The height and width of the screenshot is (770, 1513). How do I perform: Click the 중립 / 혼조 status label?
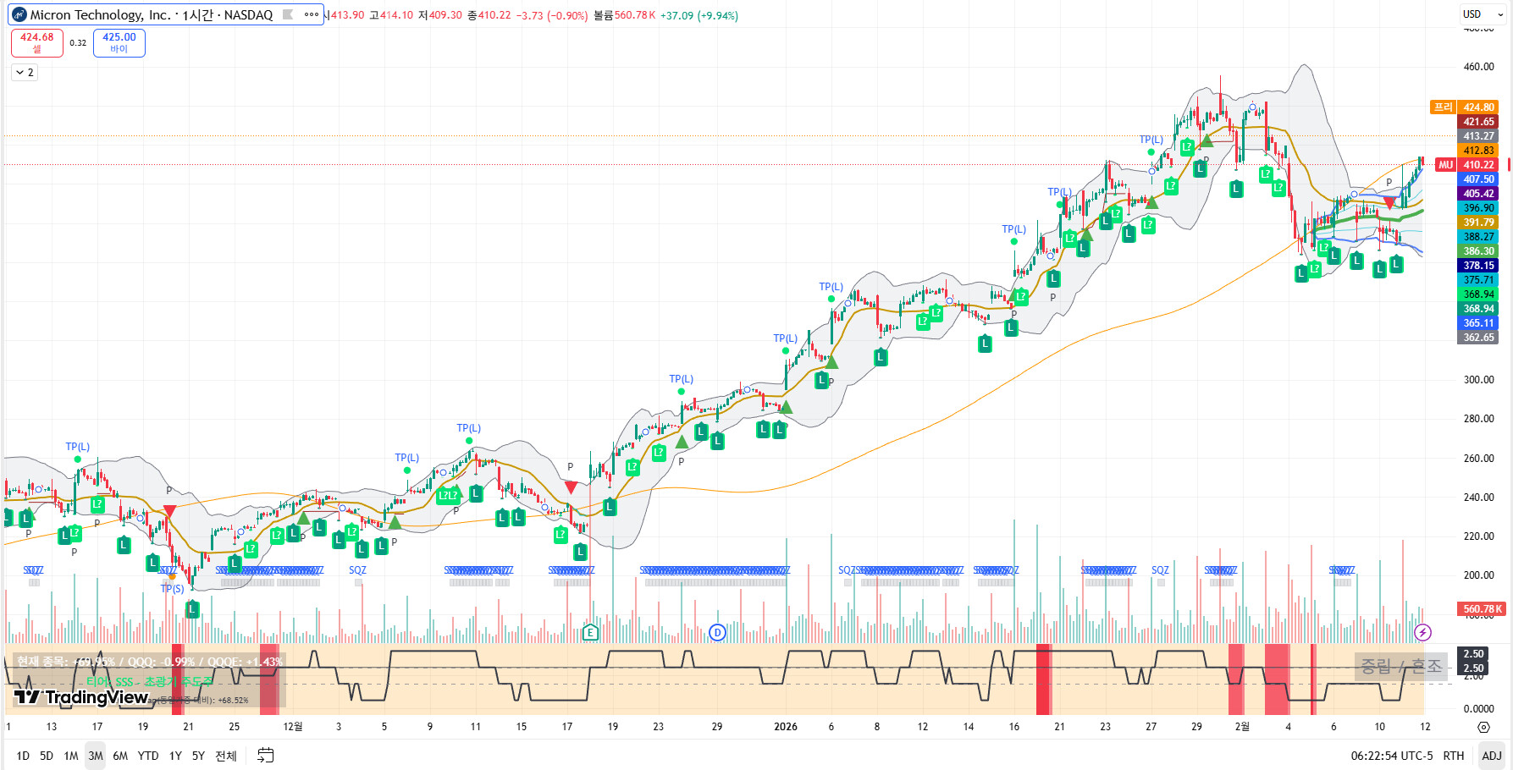click(1400, 667)
